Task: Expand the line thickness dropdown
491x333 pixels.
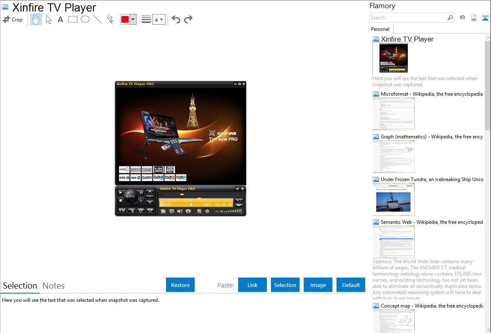Action: pos(159,19)
